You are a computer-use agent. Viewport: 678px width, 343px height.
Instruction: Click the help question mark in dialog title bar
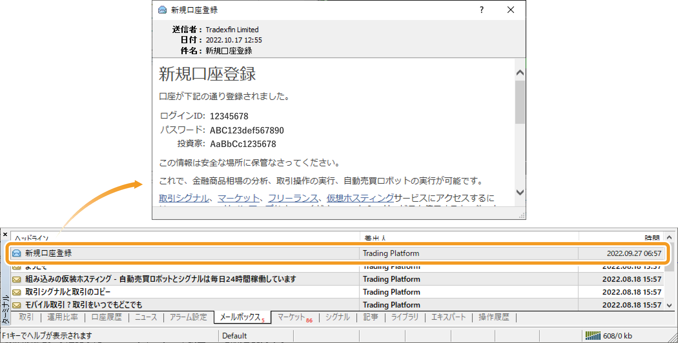point(482,10)
